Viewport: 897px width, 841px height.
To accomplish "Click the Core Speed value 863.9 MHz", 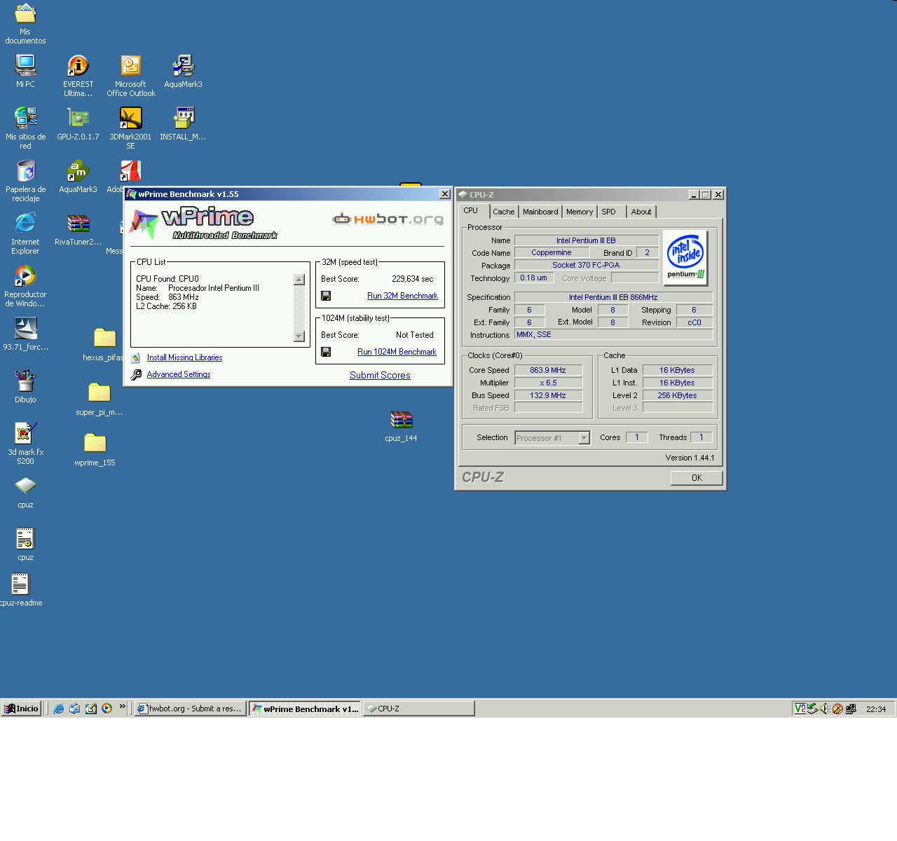I will click(x=548, y=370).
